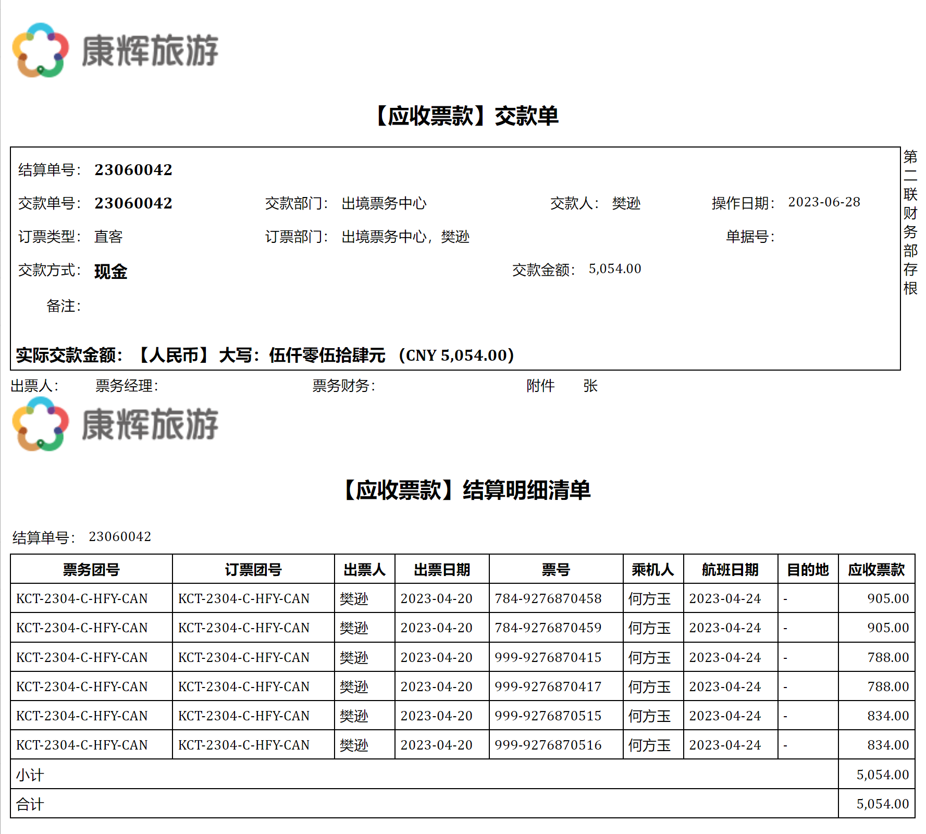
Task: Click the 订票类型 value 直客
Action: click(x=108, y=237)
